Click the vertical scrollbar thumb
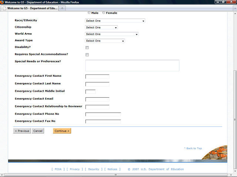 235,119
